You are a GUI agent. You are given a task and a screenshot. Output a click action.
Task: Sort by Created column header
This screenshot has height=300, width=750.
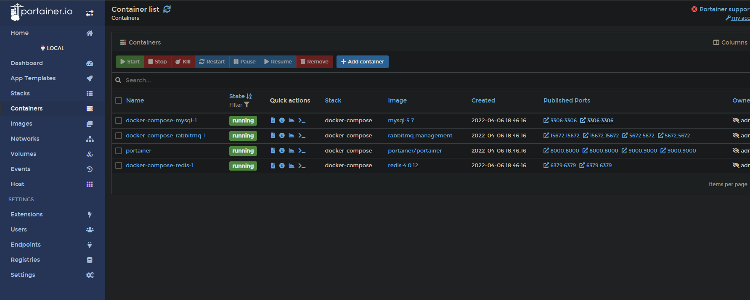[483, 100]
